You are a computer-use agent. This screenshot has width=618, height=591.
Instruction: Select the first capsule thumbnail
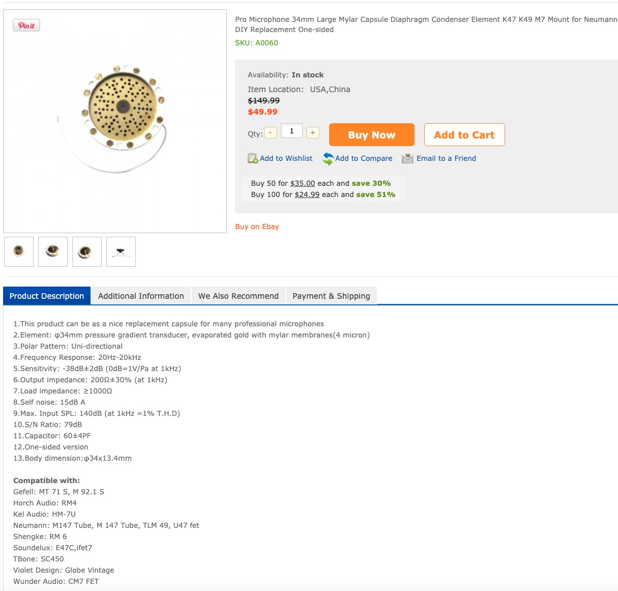tap(19, 251)
